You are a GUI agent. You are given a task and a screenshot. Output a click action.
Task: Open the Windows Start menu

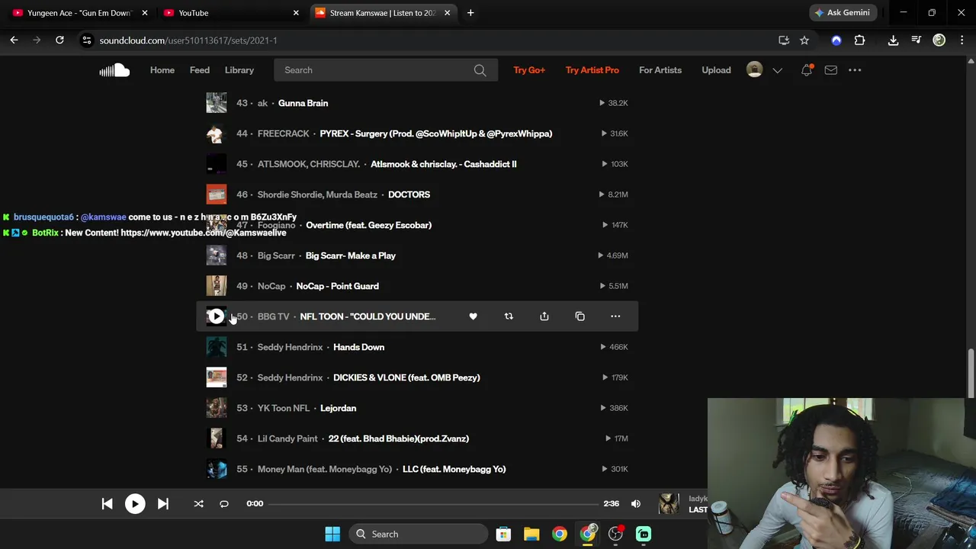point(332,534)
